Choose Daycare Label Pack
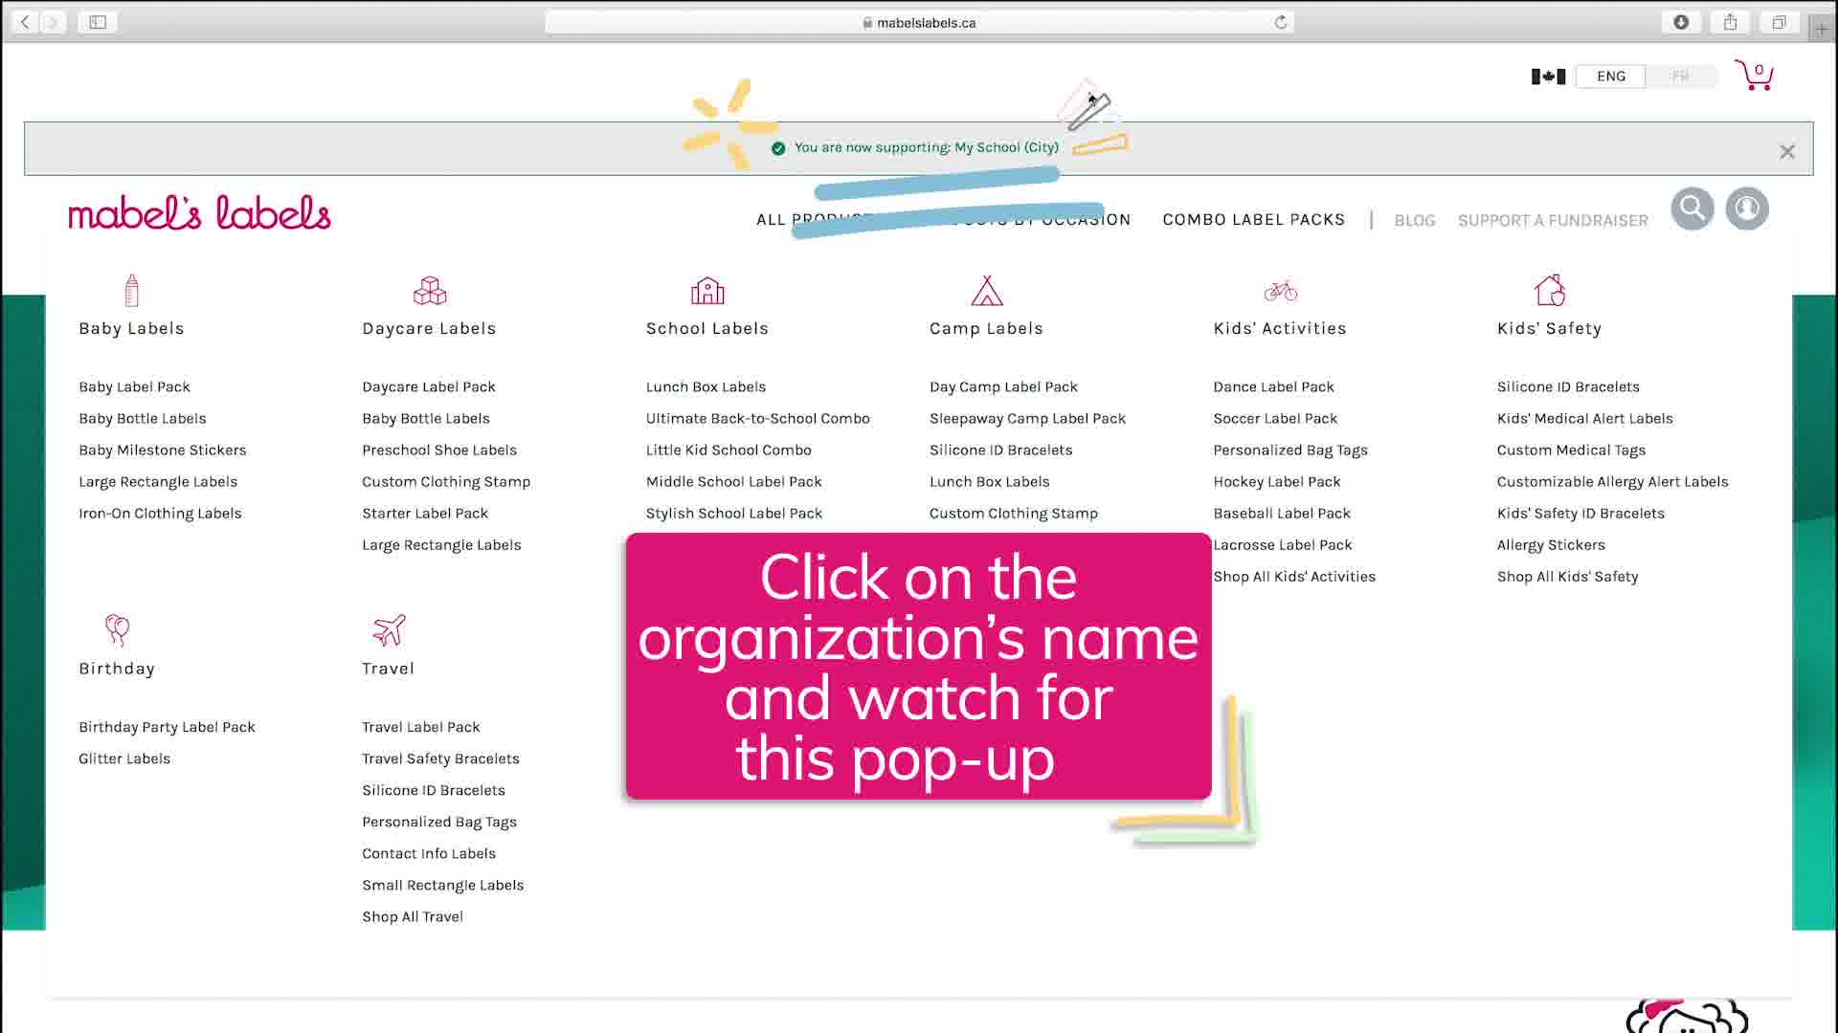The width and height of the screenshot is (1838, 1033). [429, 387]
